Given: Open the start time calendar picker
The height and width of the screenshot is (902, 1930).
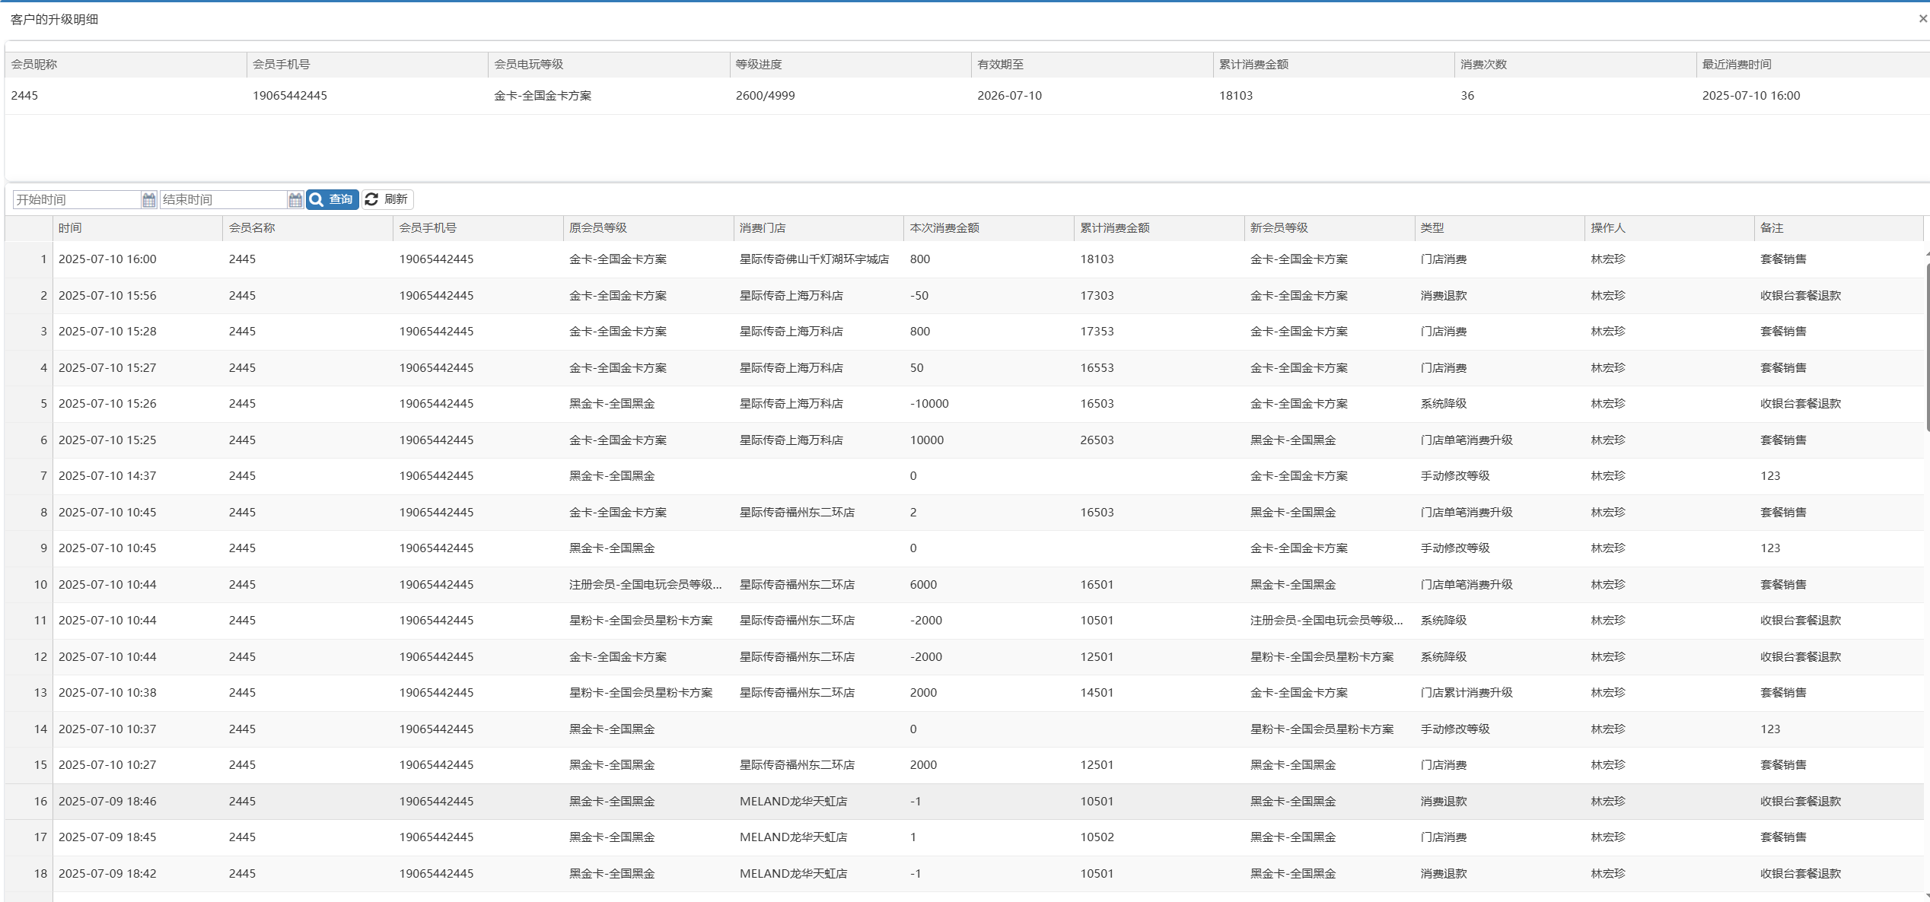Looking at the screenshot, I should [x=149, y=200].
